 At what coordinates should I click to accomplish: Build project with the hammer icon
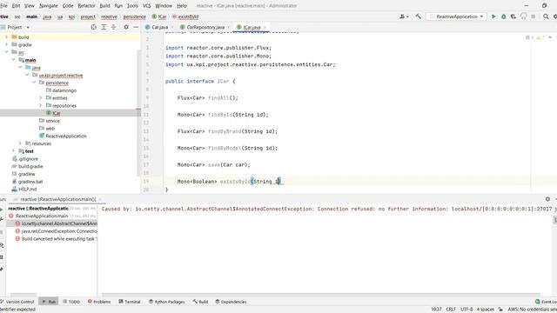pos(418,17)
